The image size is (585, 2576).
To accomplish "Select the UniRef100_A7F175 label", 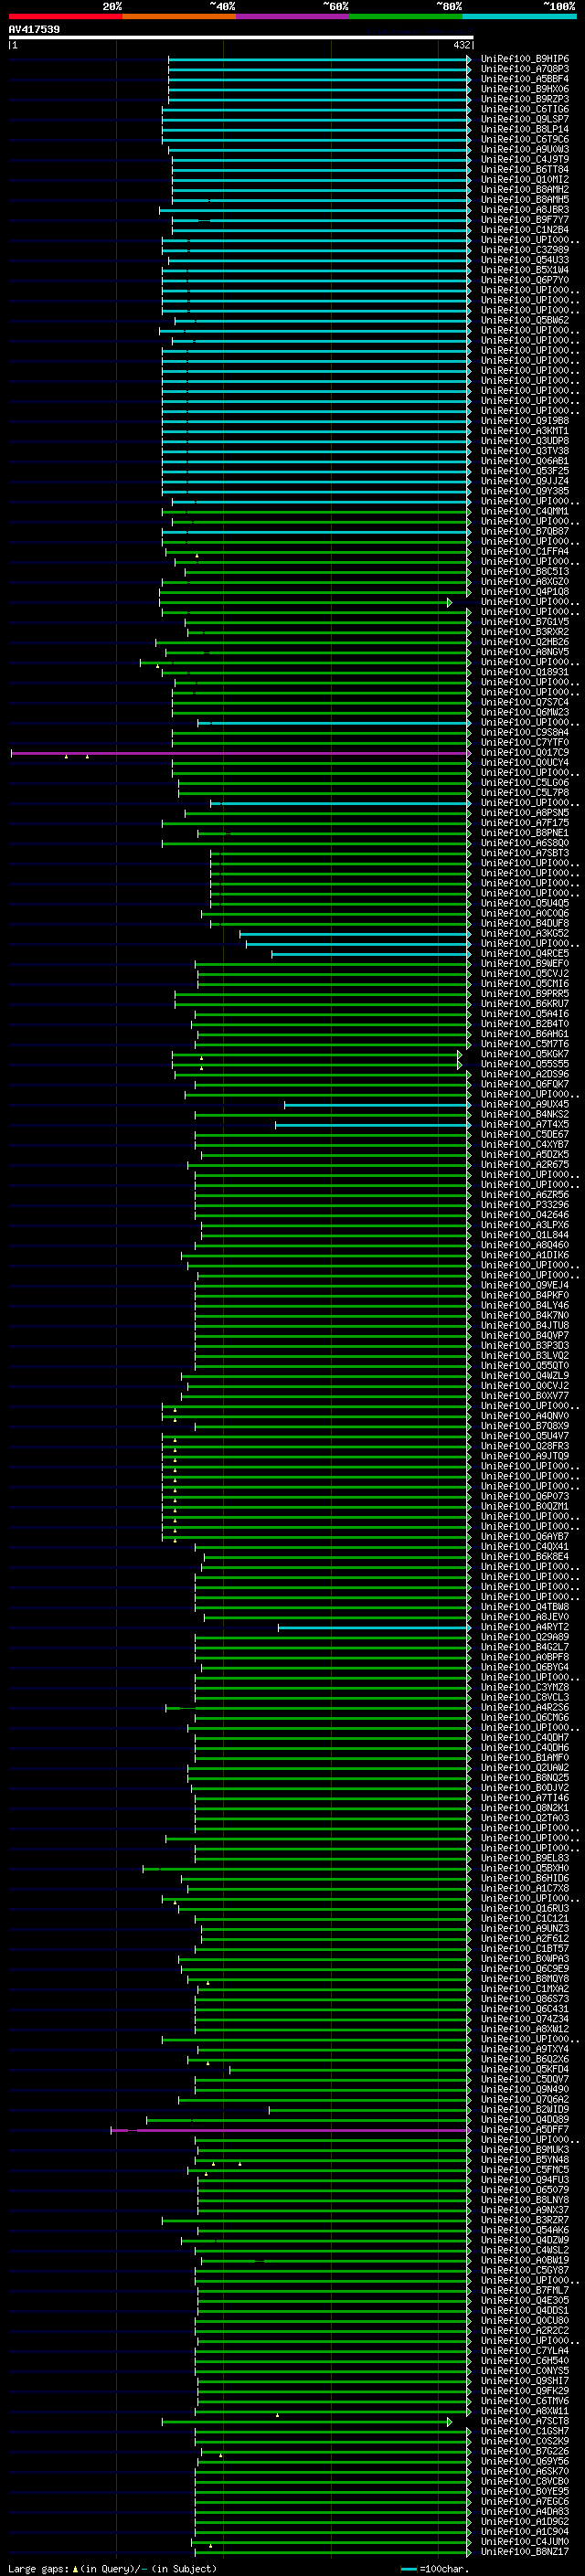I will click(x=525, y=823).
